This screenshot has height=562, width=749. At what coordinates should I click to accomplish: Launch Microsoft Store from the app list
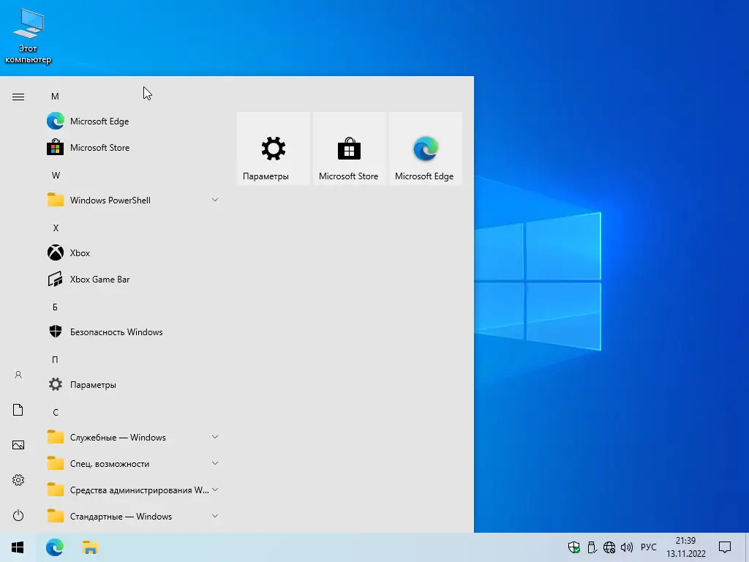(133, 148)
